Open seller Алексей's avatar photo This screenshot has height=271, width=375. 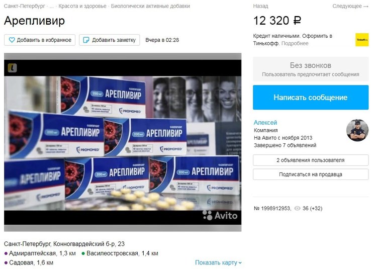pos(357,130)
